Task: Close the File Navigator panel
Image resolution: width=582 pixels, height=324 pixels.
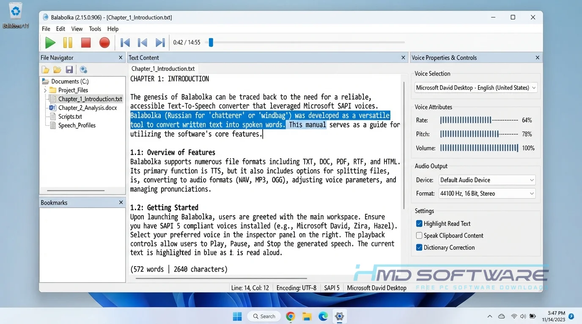Action: tap(121, 58)
